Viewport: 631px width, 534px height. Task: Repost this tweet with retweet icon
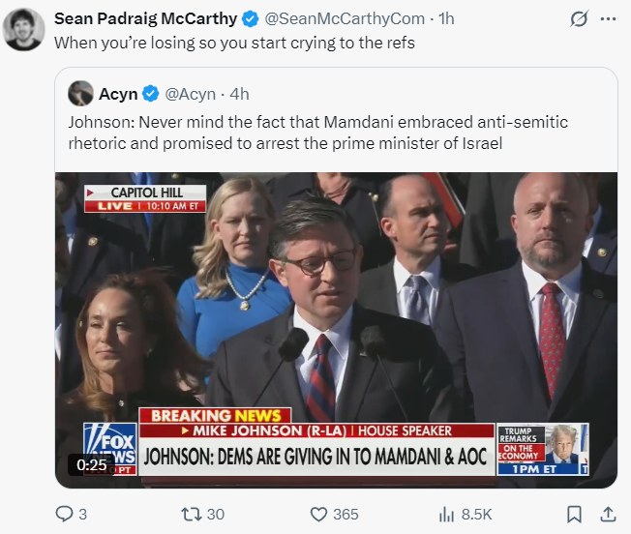coord(191,514)
